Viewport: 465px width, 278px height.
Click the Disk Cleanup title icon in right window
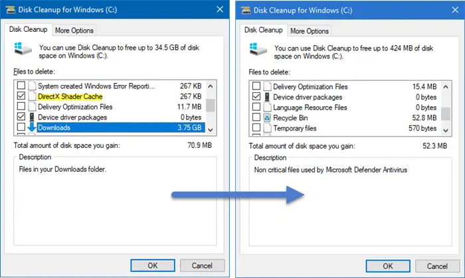(246, 10)
